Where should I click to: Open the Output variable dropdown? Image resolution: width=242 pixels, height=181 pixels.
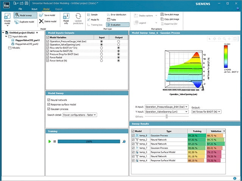pyautogui.click(x=207, y=112)
